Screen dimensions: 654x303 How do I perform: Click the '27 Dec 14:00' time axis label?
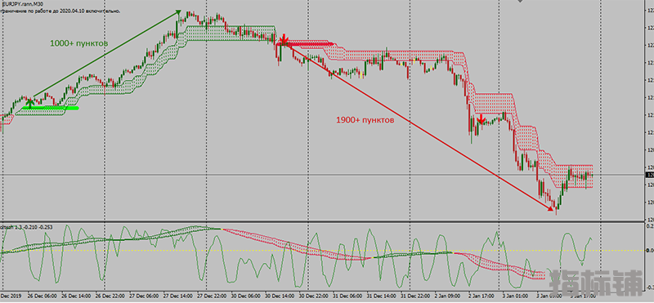178,296
